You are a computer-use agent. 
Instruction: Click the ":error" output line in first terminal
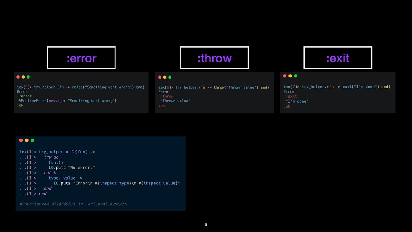click(x=25, y=96)
